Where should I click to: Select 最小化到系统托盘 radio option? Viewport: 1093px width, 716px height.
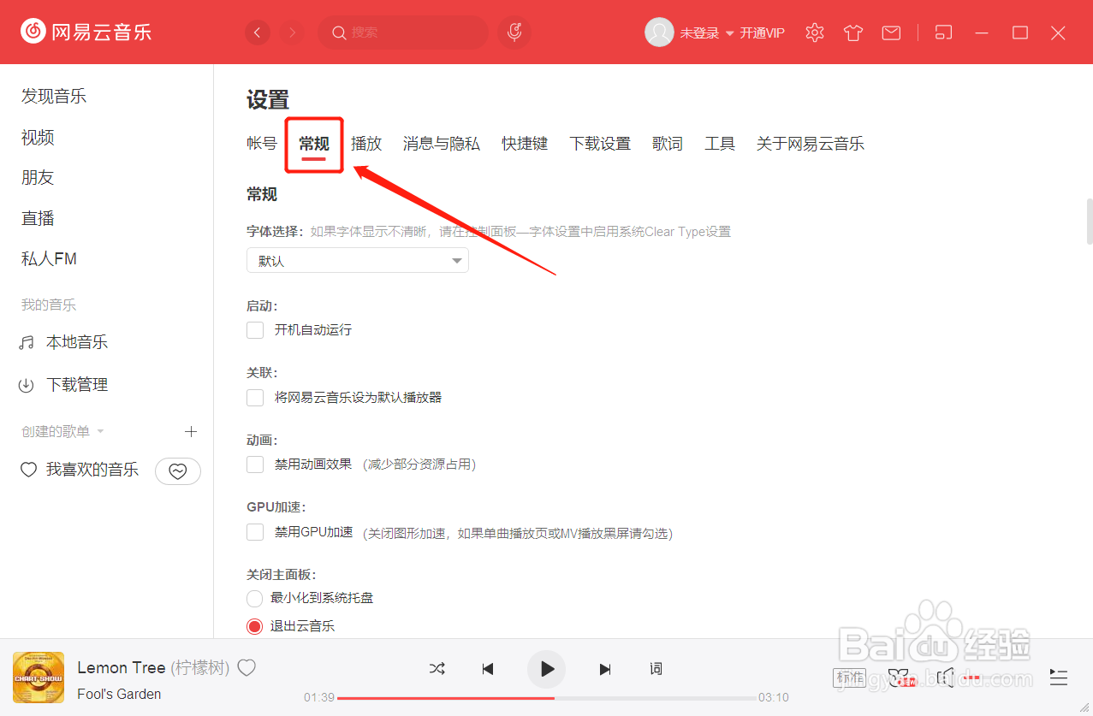(x=254, y=598)
